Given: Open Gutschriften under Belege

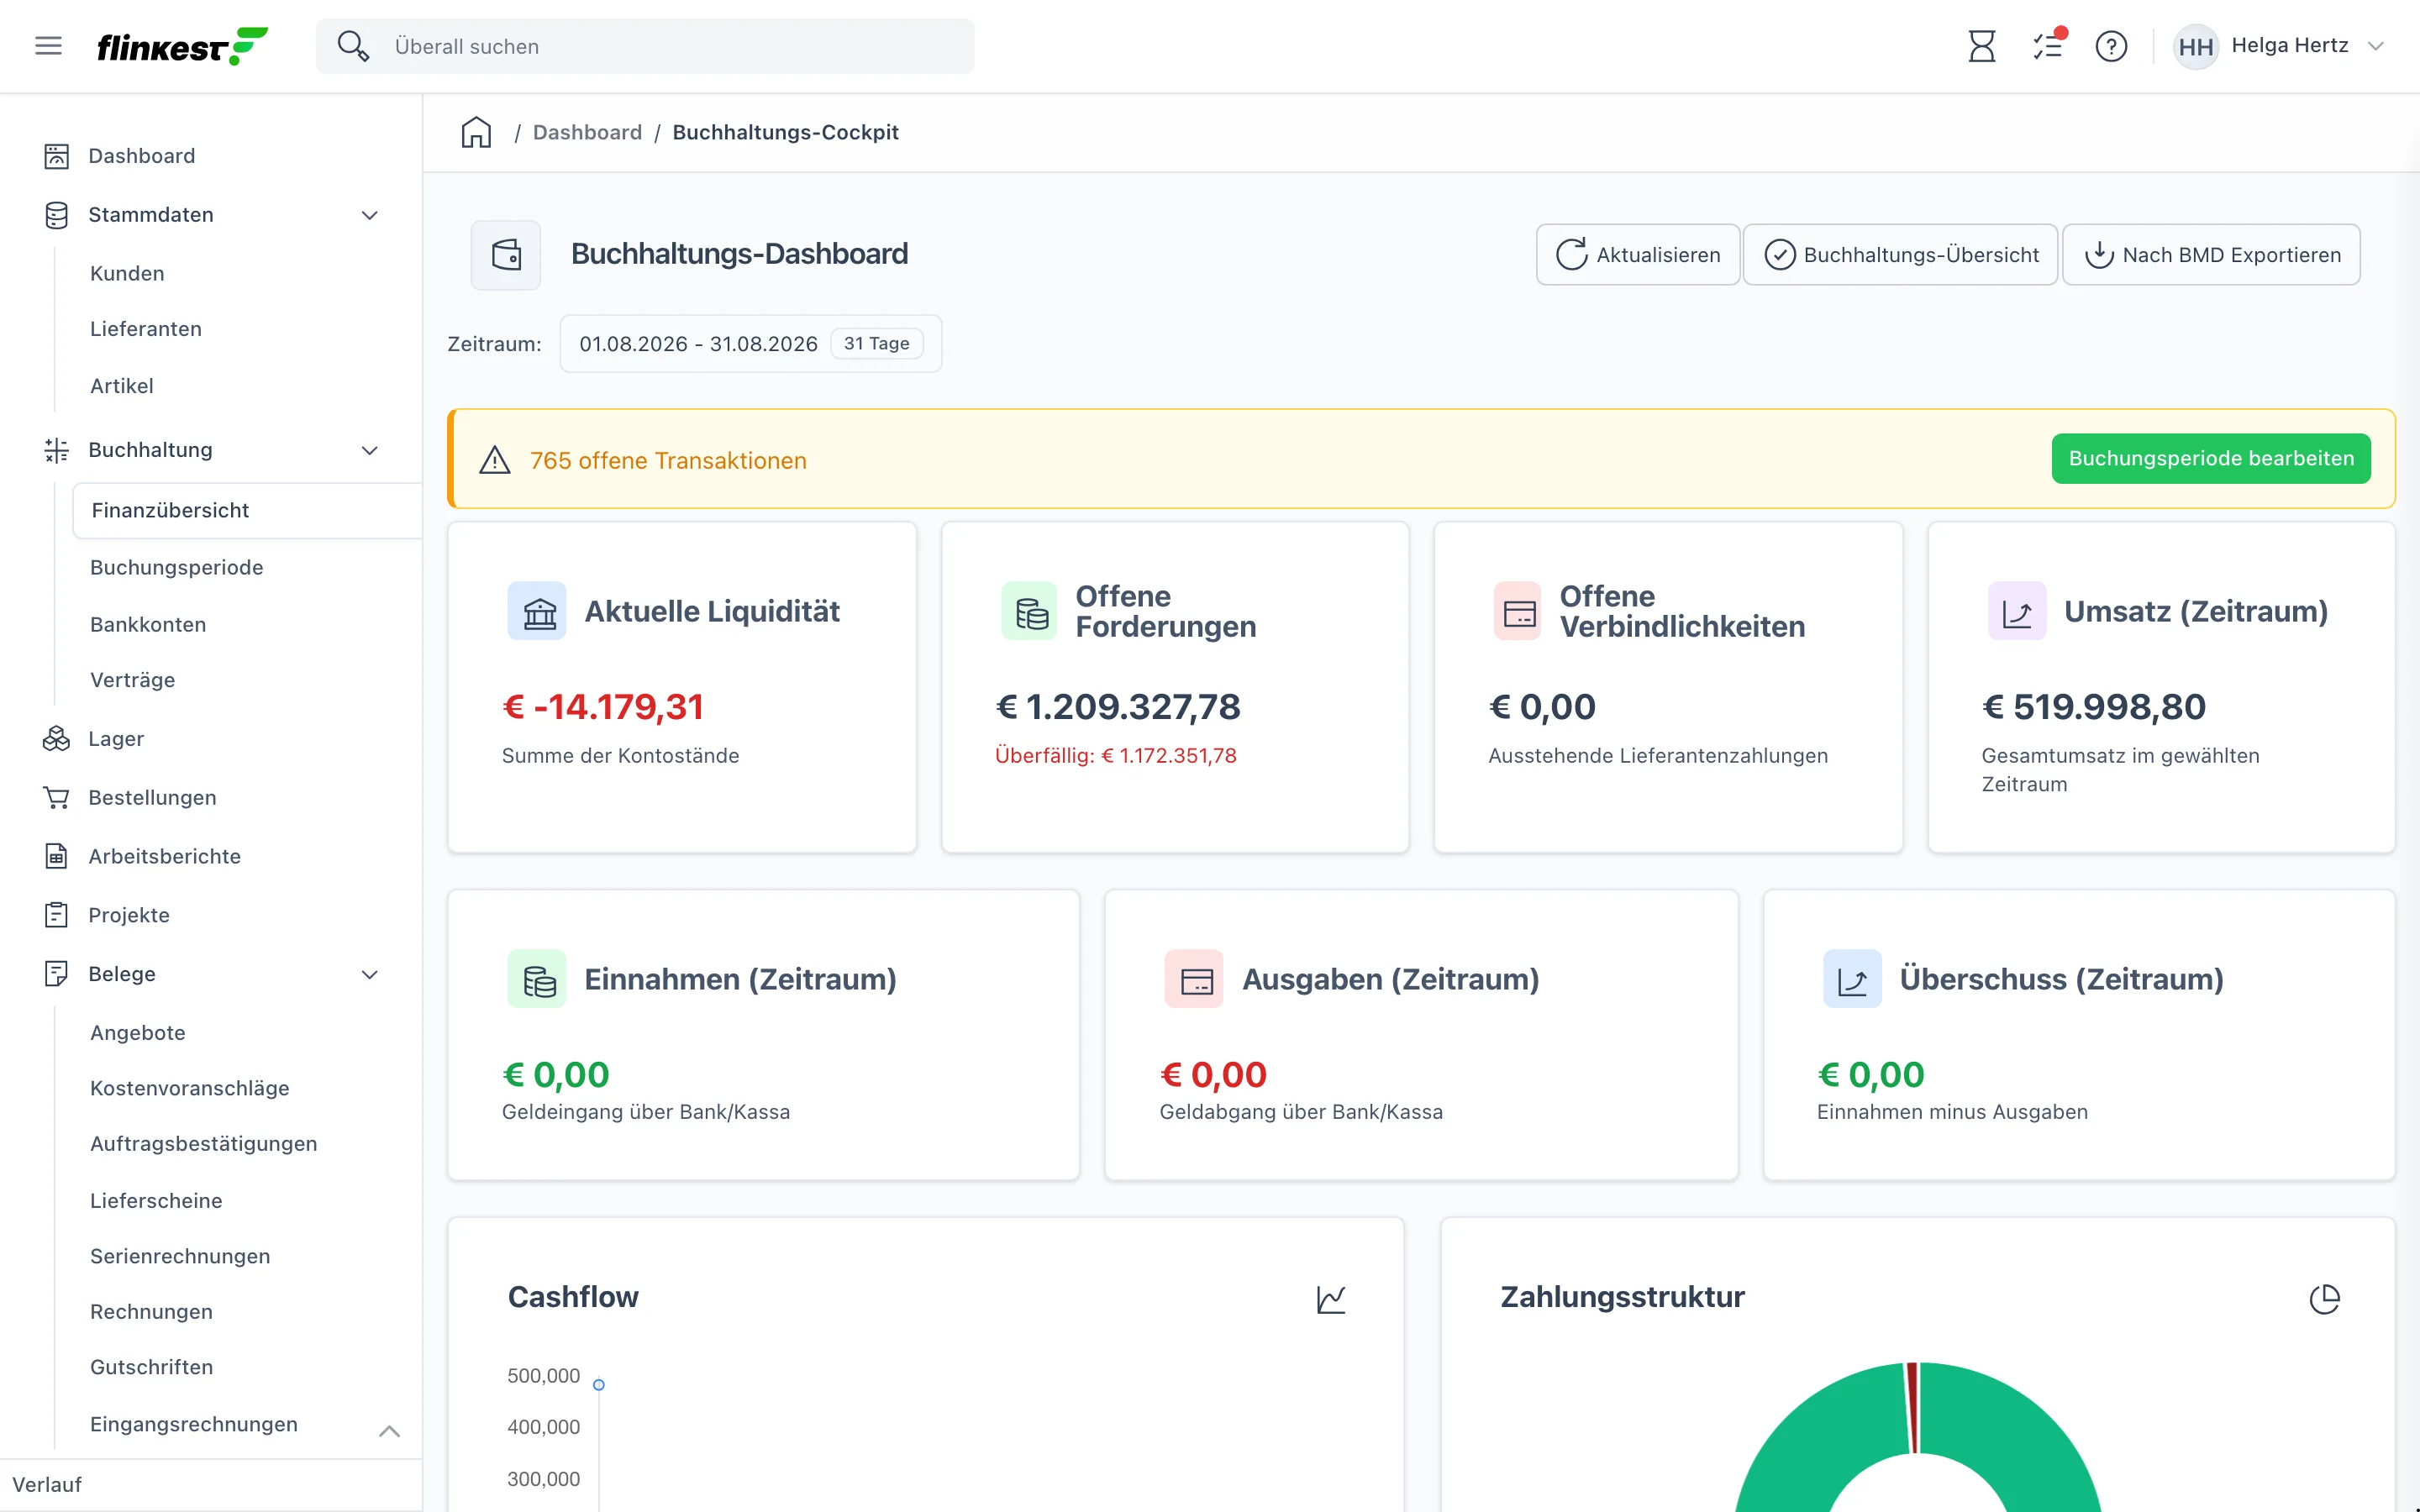Looking at the screenshot, I should pos(152,1367).
